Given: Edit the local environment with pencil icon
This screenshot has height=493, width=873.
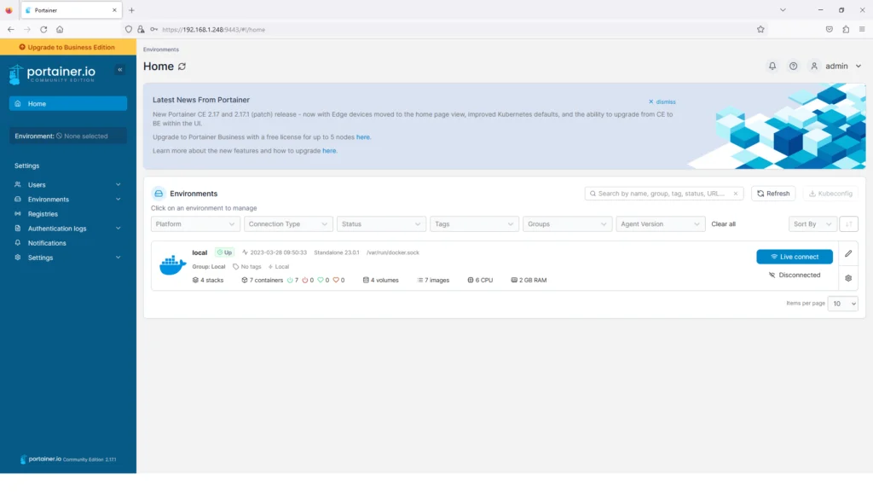Looking at the screenshot, I should click(848, 253).
